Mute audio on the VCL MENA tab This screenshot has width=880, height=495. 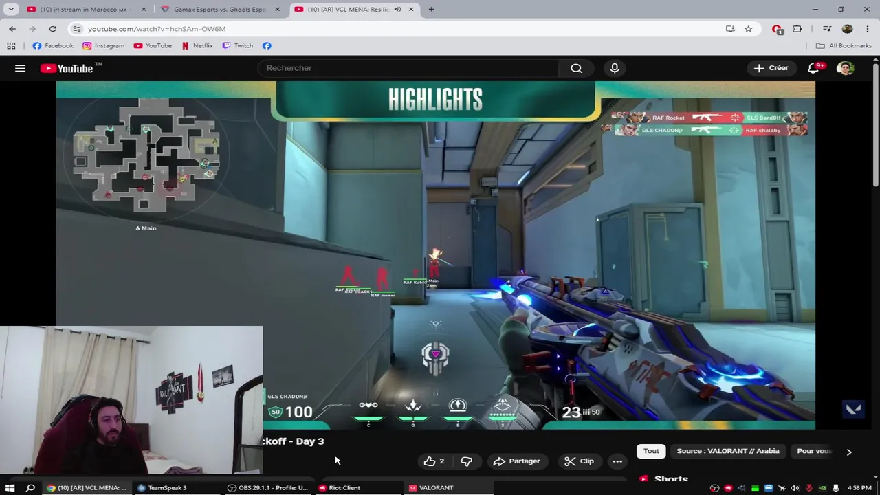point(397,9)
